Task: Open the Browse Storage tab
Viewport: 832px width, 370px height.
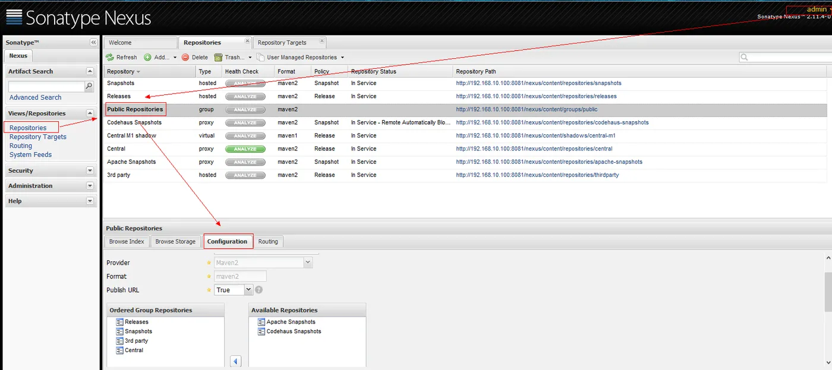Action: pyautogui.click(x=175, y=242)
